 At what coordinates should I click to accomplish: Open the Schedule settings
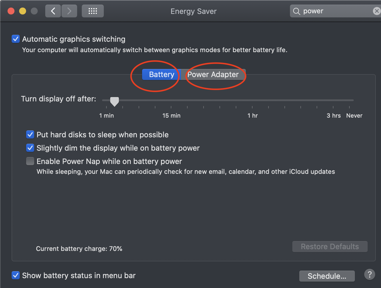pyautogui.click(x=327, y=276)
